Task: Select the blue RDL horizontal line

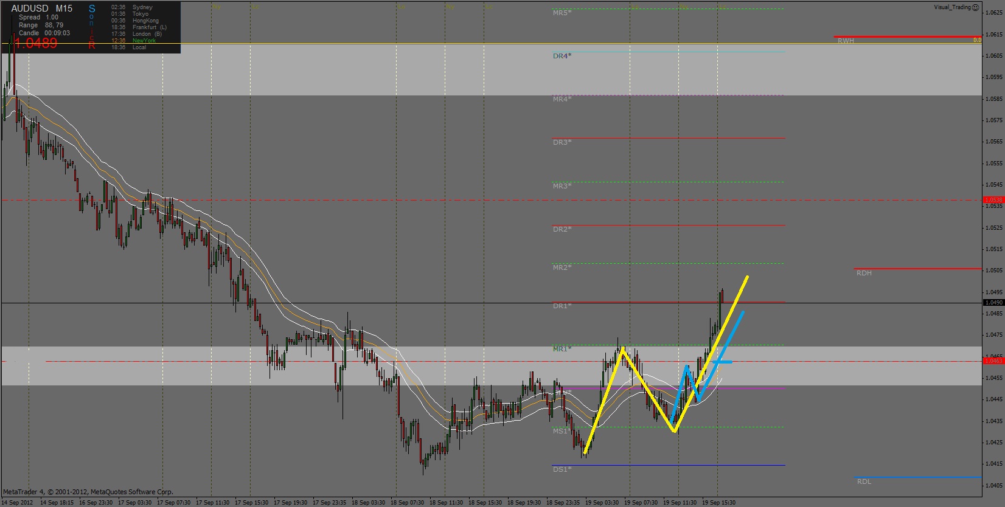Action: pos(918,477)
